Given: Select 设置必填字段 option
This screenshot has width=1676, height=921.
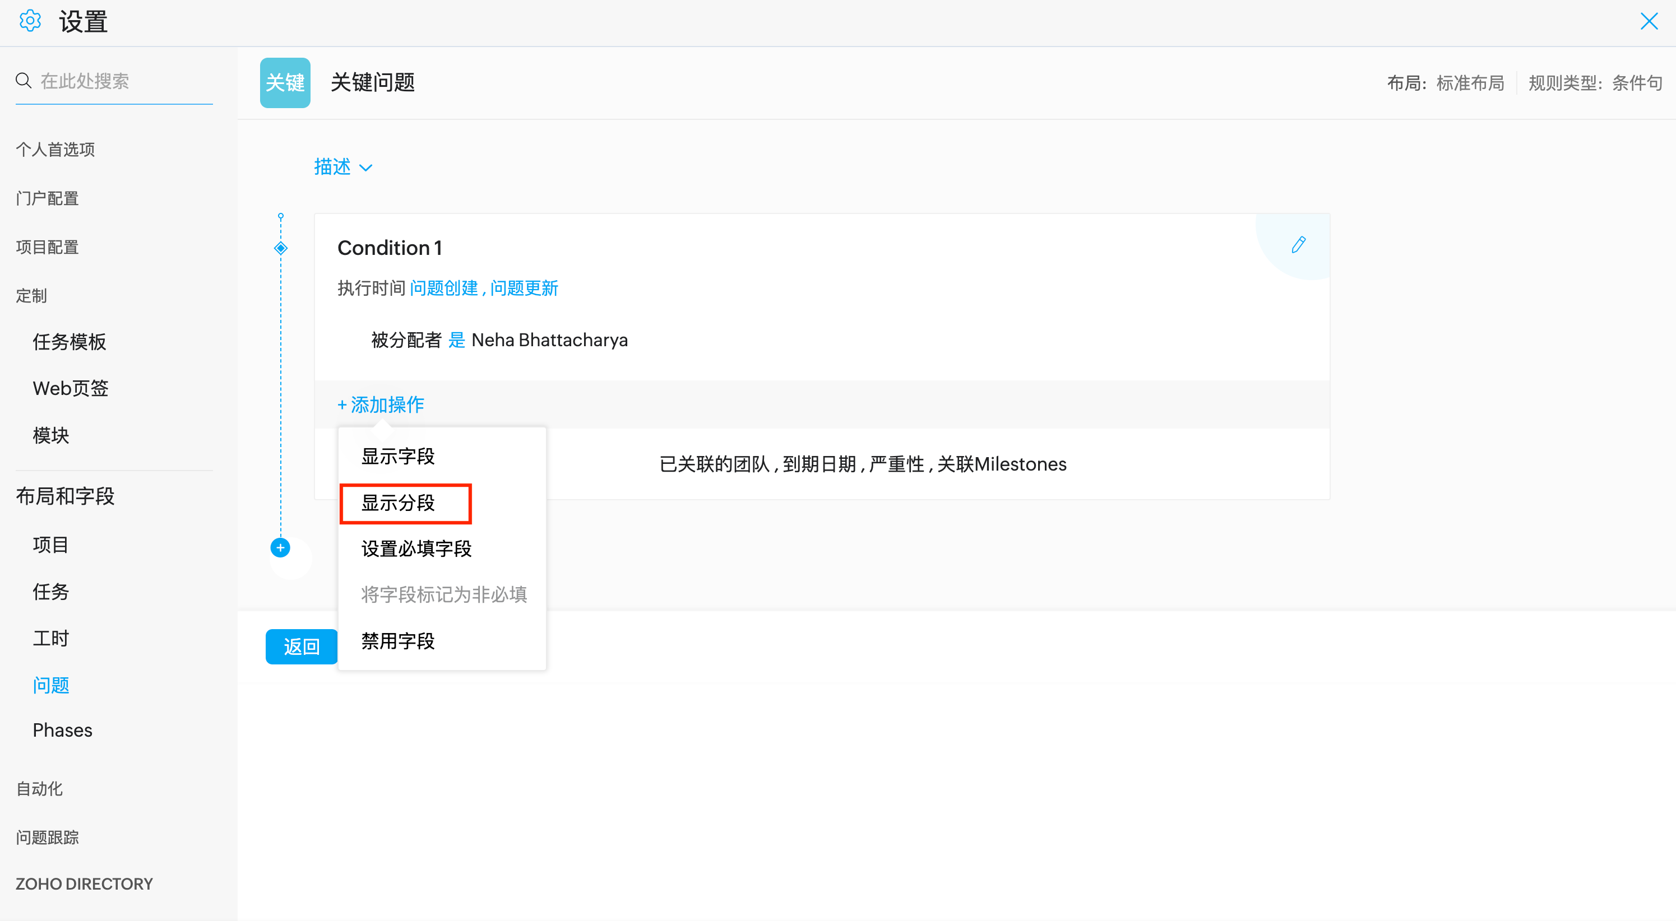Looking at the screenshot, I should click(416, 548).
